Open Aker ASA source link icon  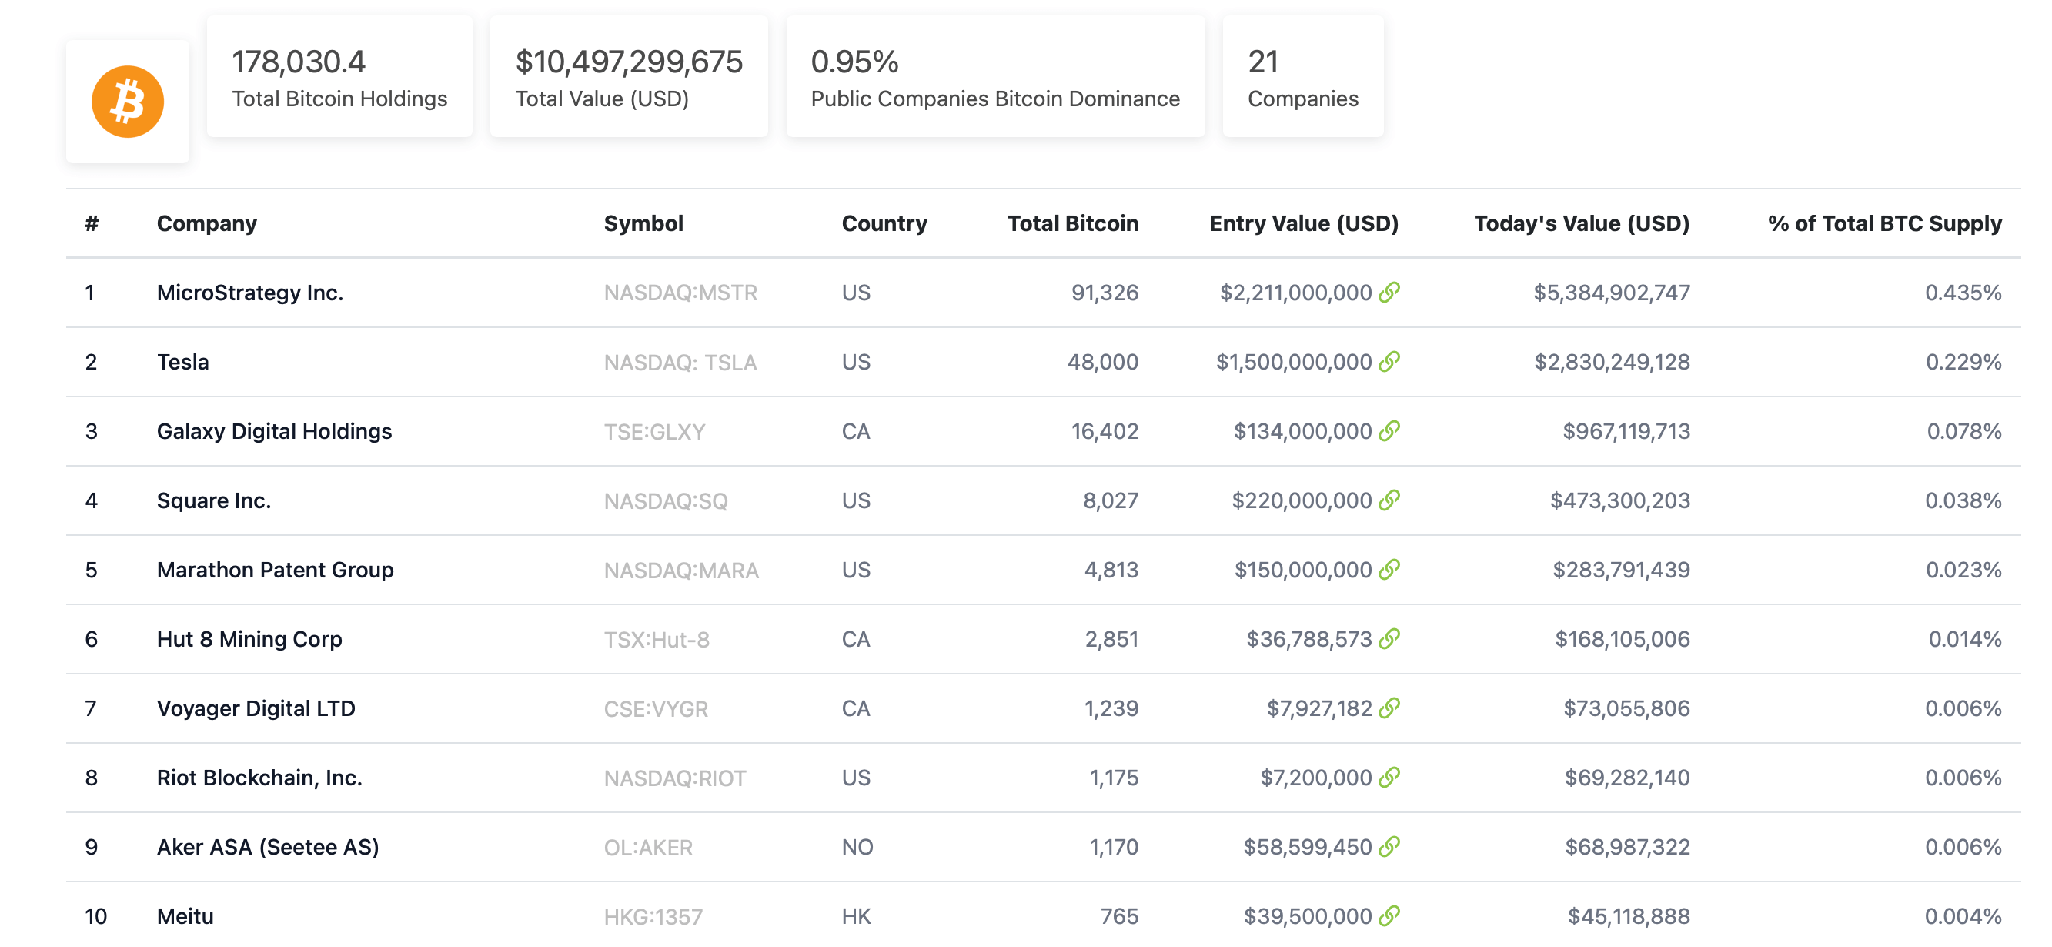pyautogui.click(x=1389, y=847)
